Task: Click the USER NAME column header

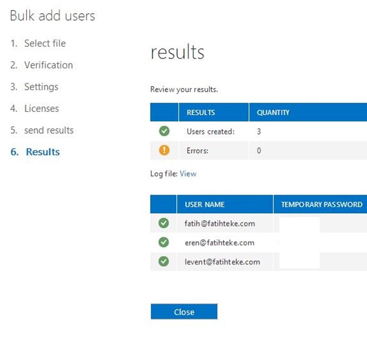Action: click(x=225, y=204)
